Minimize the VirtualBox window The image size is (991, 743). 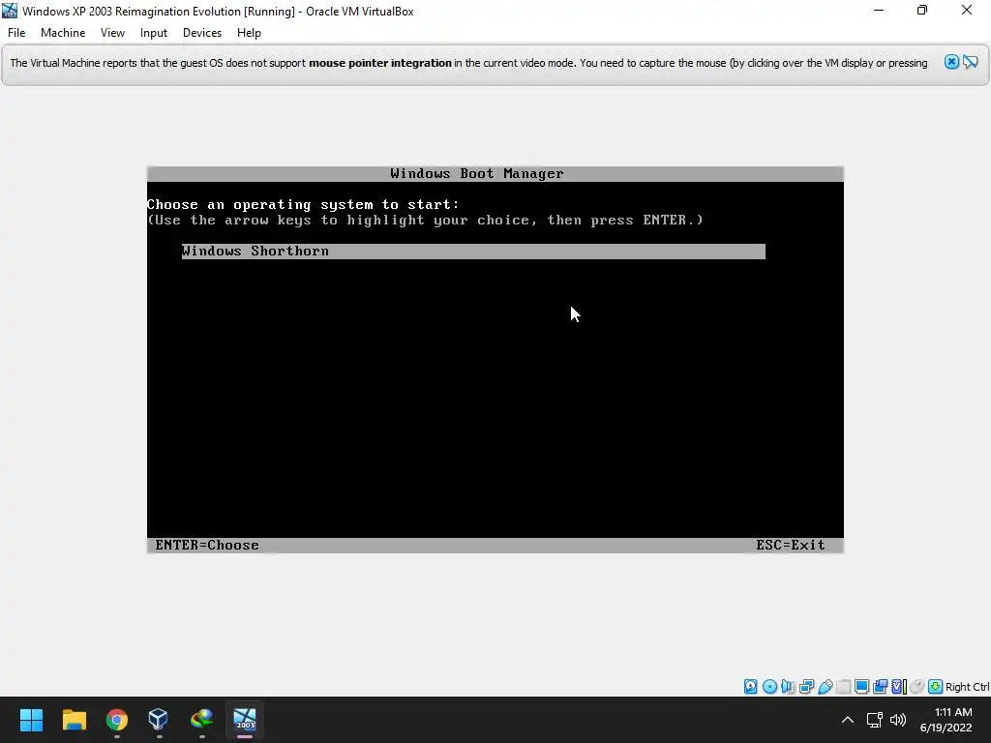pos(879,11)
